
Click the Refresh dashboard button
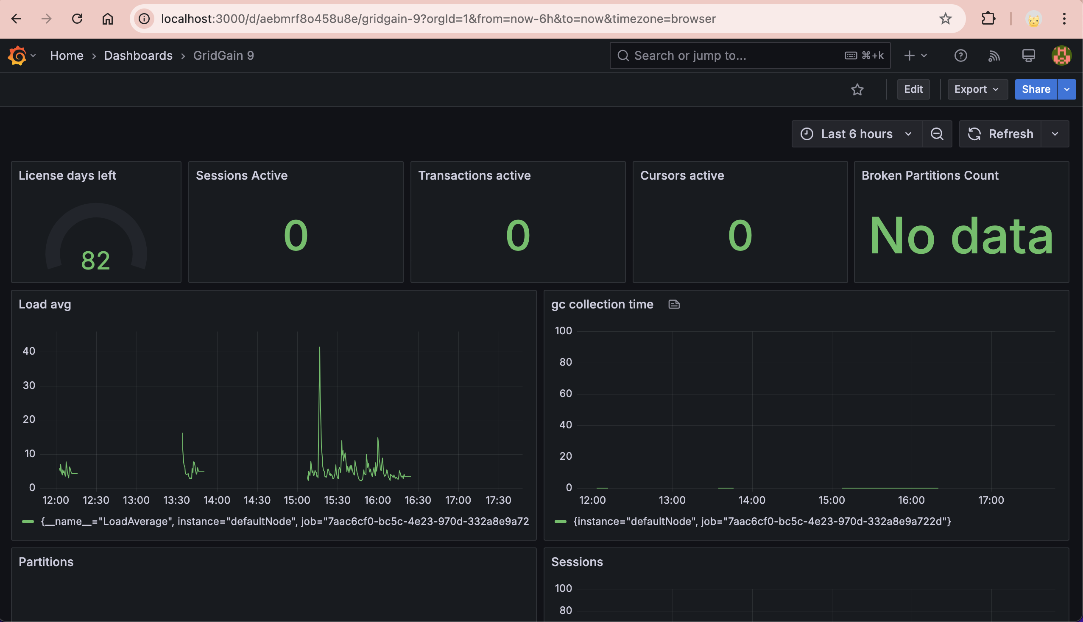(x=1000, y=134)
